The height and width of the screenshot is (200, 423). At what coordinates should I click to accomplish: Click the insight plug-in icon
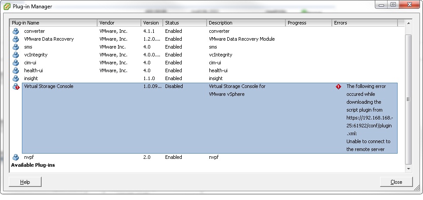click(16, 78)
